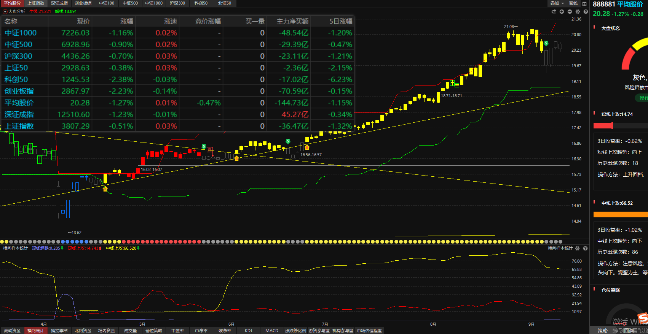Image resolution: width=648 pixels, height=334 pixels.
Task: Switch to 科创50 top tab
Action: click(201, 3)
